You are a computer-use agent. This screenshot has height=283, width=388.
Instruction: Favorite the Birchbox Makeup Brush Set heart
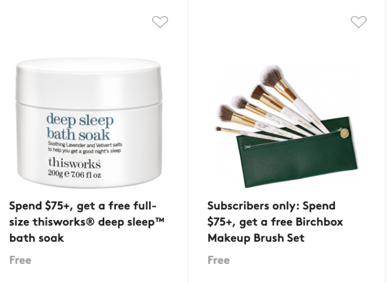click(358, 22)
